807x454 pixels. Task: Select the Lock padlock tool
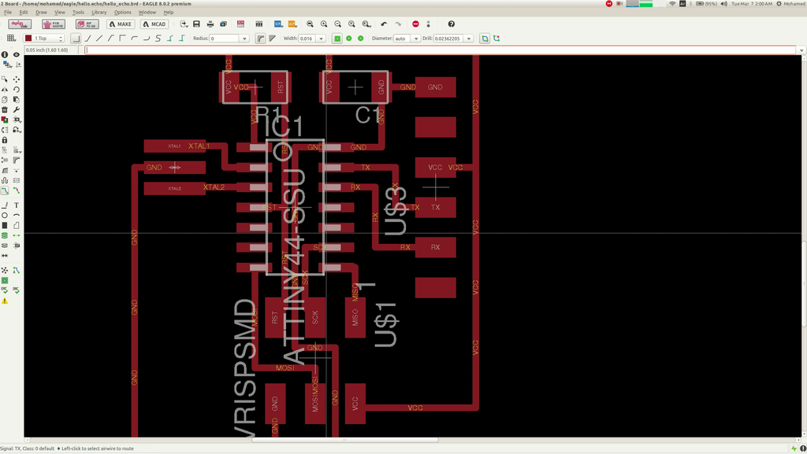5,140
